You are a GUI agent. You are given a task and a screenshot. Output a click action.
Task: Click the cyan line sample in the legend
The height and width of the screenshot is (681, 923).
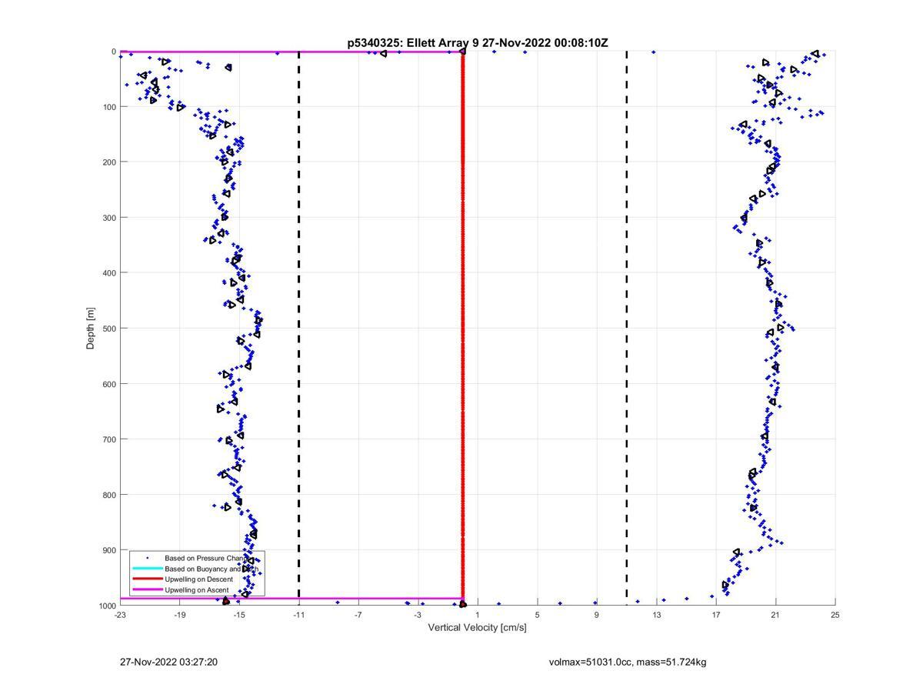(147, 569)
